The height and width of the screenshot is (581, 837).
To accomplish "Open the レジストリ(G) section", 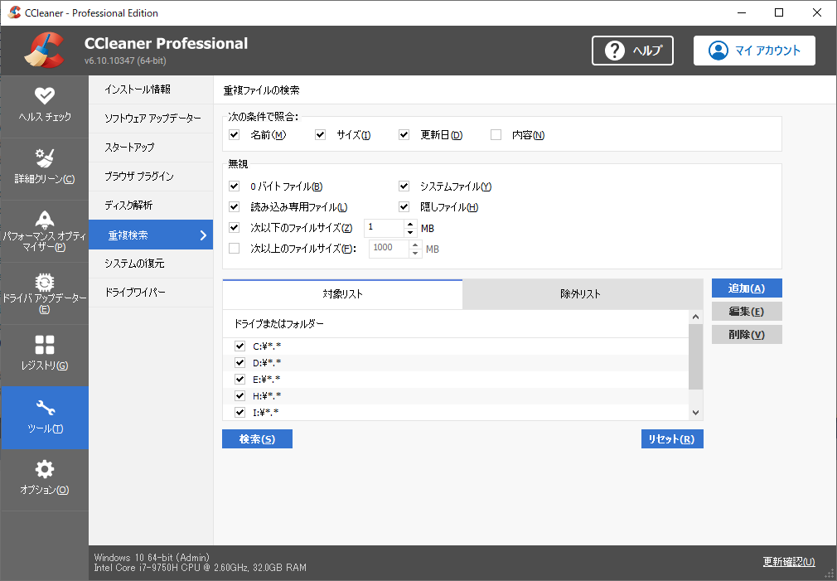I will tap(44, 355).
